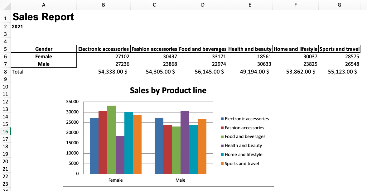Click the chart title Sales by Product line

(x=168, y=90)
